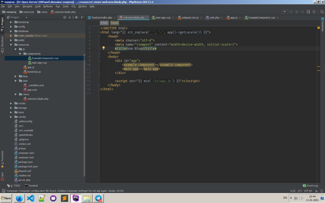Open Favorites tool window
The height and width of the screenshot is (203, 325).
[2, 159]
